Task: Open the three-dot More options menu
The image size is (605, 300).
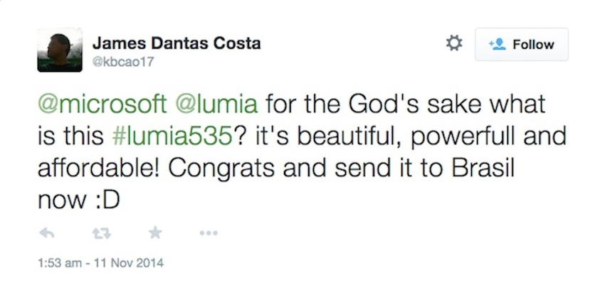Action: point(209,232)
